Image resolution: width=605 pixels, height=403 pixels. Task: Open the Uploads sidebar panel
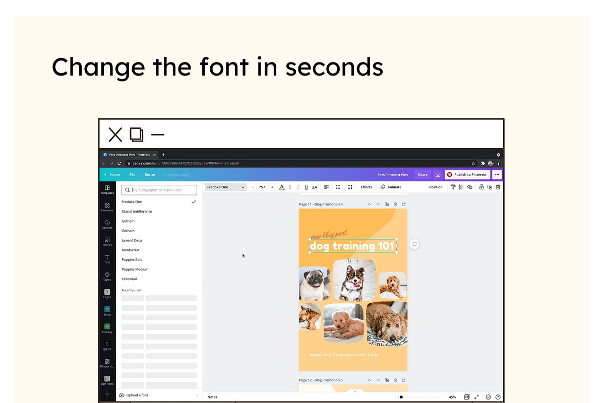point(107,224)
